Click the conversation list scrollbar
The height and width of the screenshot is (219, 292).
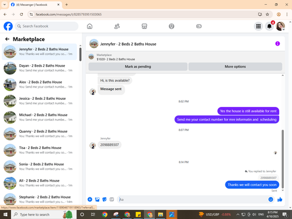80,54
